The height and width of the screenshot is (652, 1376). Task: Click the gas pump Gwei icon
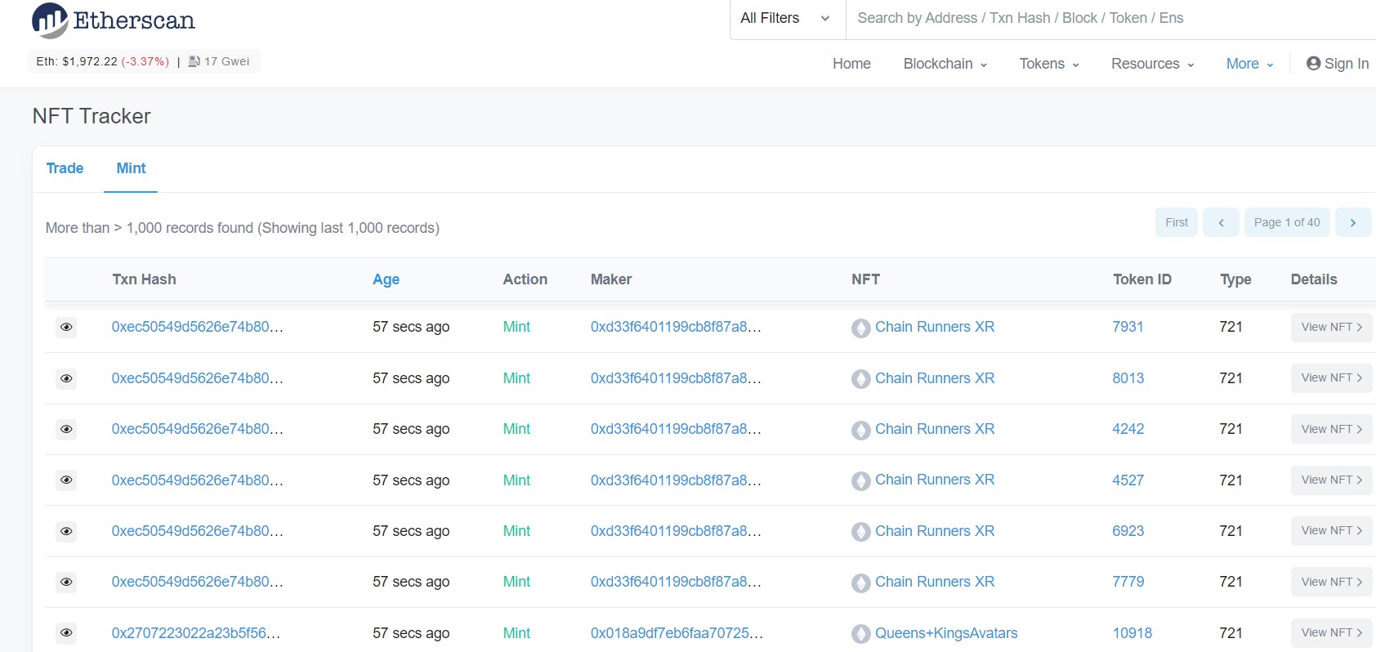click(x=194, y=61)
